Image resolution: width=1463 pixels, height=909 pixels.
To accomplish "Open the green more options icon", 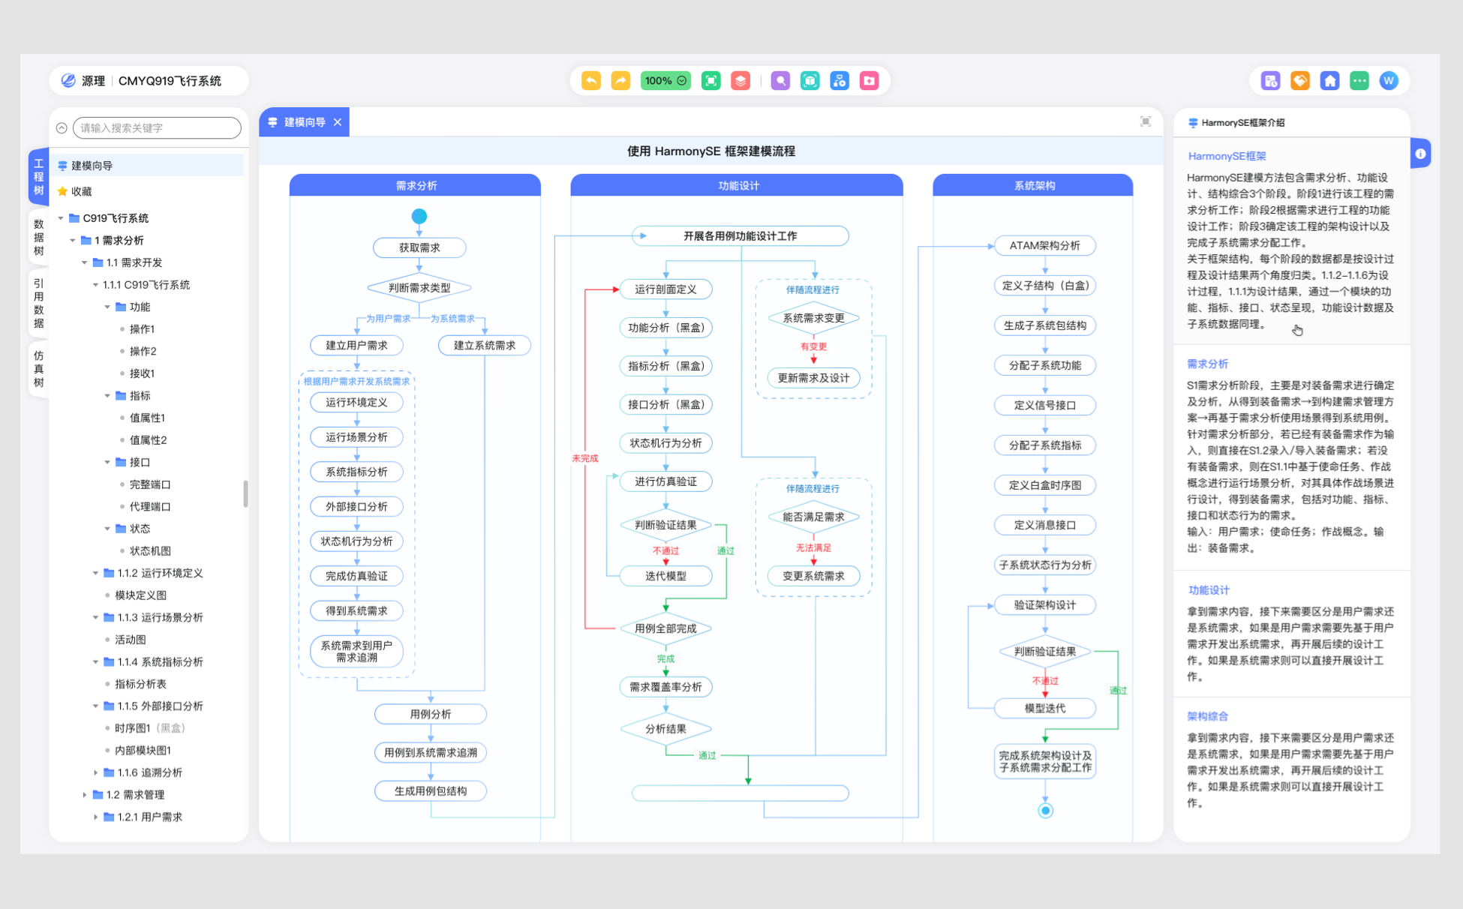I will pos(1359,81).
